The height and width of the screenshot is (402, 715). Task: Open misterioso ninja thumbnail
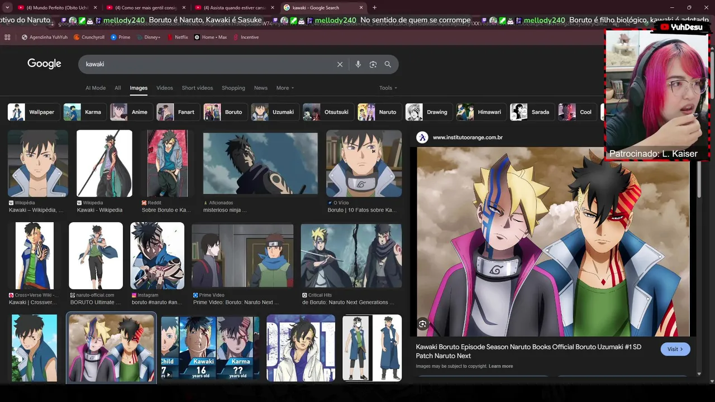pyautogui.click(x=260, y=164)
